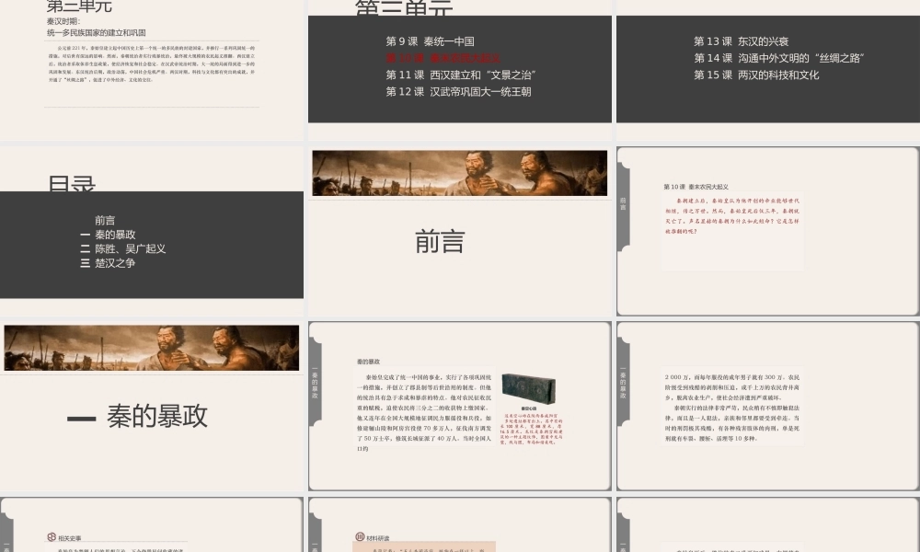Screen dimensions: 920x552
Task: Open the 前言 title slide with painting
Action: point(459,231)
